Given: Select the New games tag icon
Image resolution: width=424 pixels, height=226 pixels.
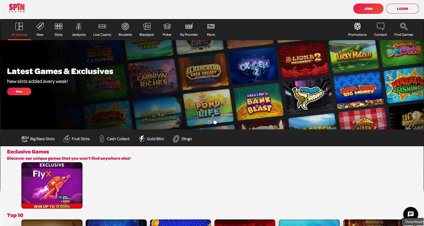Looking at the screenshot, I should coord(40,26).
